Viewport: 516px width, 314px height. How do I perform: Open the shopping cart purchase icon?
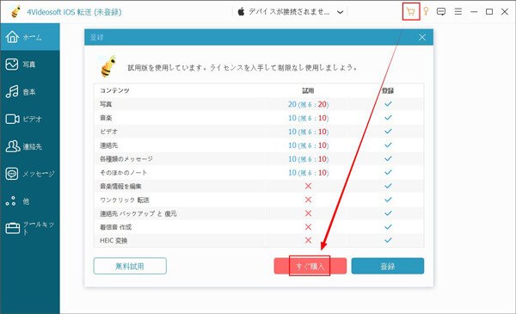(411, 12)
